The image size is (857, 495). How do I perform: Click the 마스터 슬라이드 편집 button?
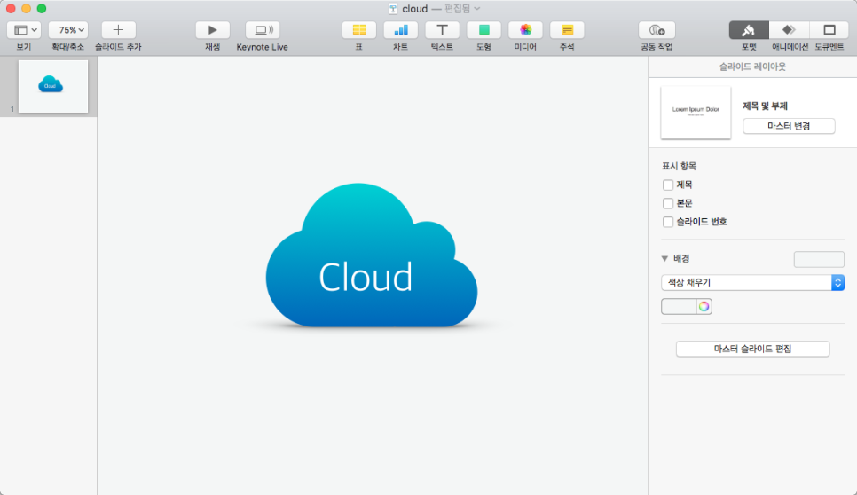coord(752,349)
